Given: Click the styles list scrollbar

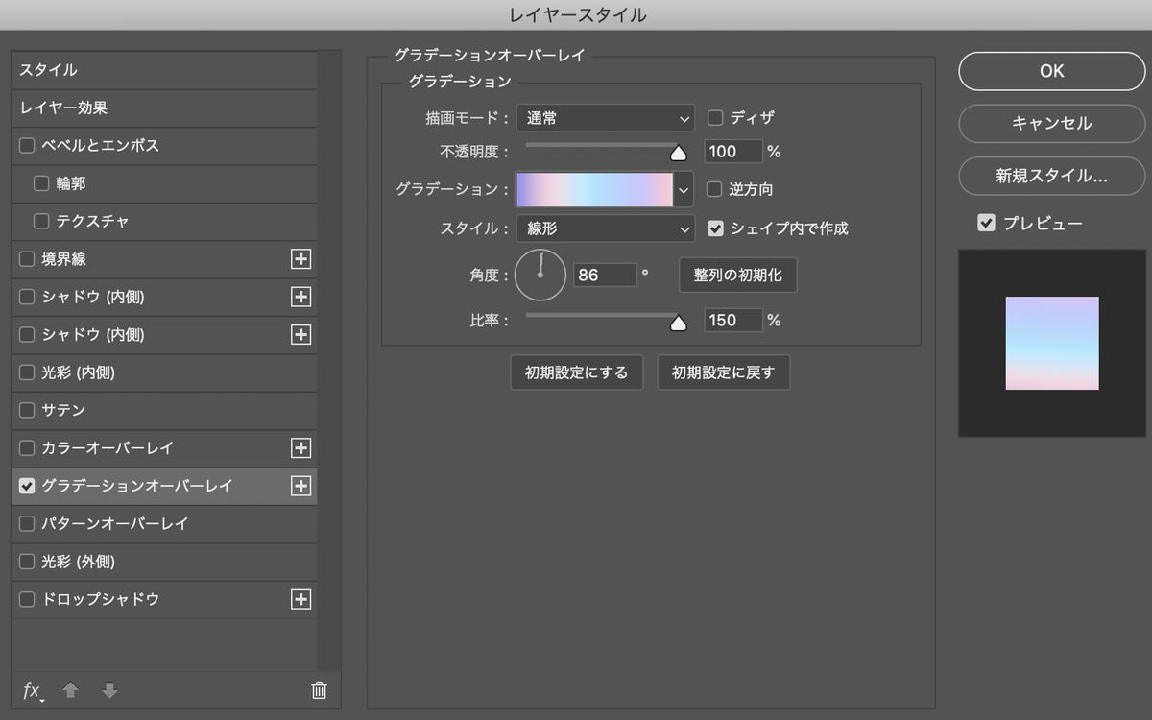Looking at the screenshot, I should tap(329, 360).
